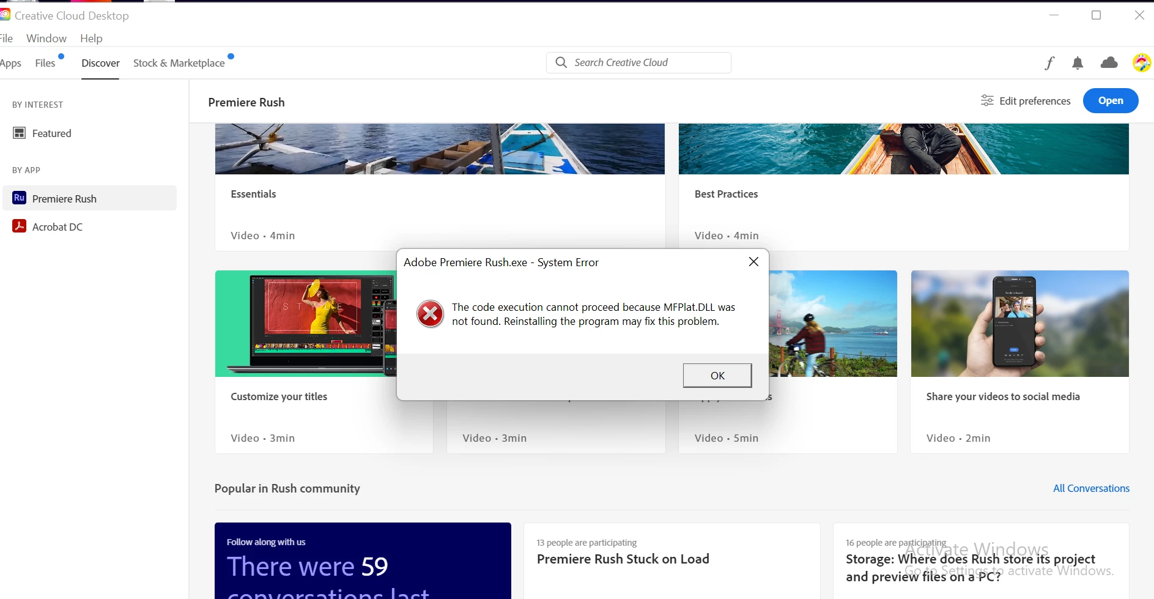Close the System Error dialog
The height and width of the screenshot is (599, 1154).
pyautogui.click(x=753, y=262)
